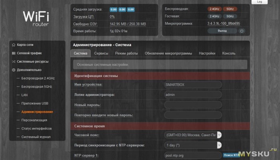Click the WiFi router logo
The image size is (280, 160).
[x=36, y=18]
